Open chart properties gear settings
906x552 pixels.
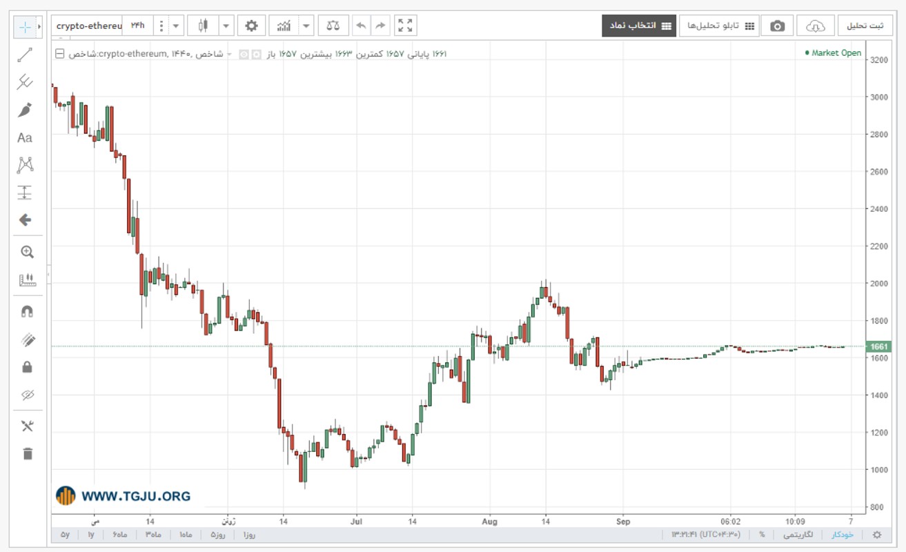click(x=251, y=26)
